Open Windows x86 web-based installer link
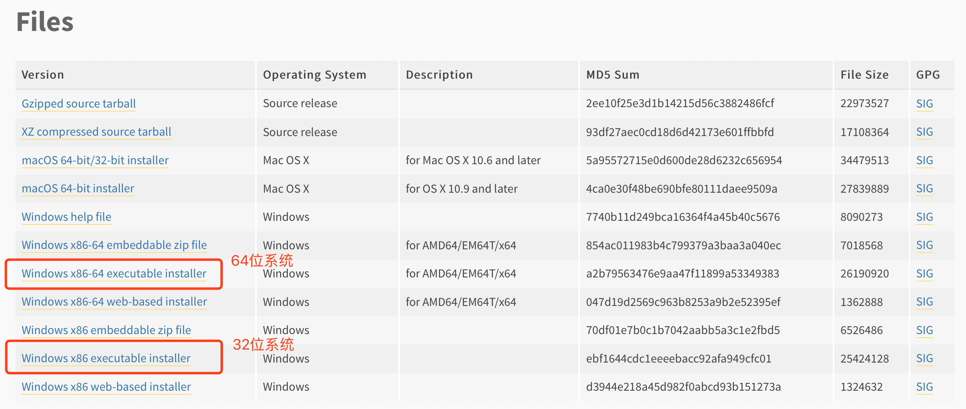966x409 pixels. tap(106, 387)
